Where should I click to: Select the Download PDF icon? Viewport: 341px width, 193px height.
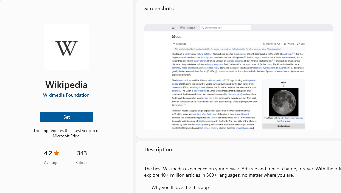pos(263,44)
